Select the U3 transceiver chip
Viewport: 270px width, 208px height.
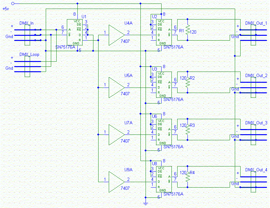[164, 85]
